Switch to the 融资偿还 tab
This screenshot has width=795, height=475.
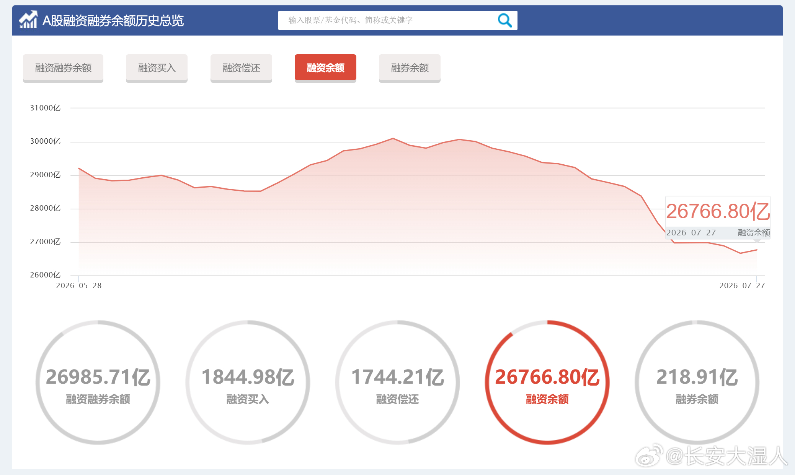(x=241, y=68)
